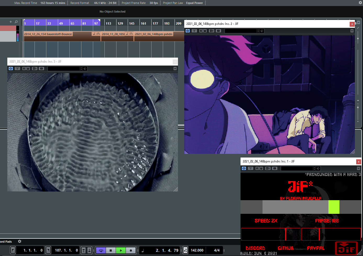Stop playback with the transport stop button
The height and width of the screenshot is (256, 363).
(x=111, y=250)
